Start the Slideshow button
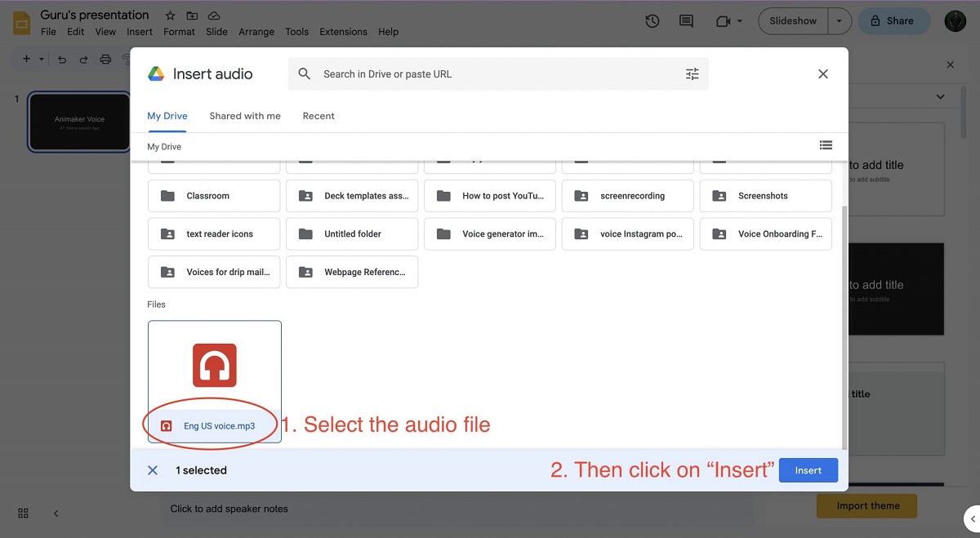Viewport: 980px width, 538px height. coord(793,21)
